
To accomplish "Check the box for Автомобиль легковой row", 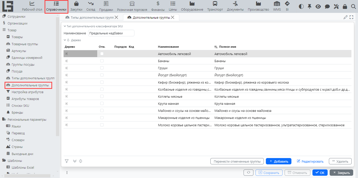I will click(x=102, y=54).
